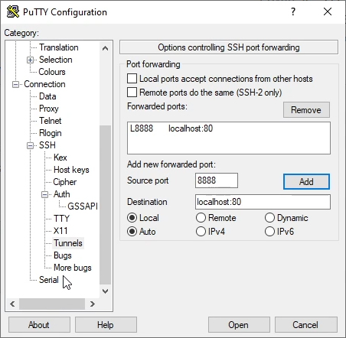
Task: Click the Add forwarded port button
Action: [x=306, y=182]
